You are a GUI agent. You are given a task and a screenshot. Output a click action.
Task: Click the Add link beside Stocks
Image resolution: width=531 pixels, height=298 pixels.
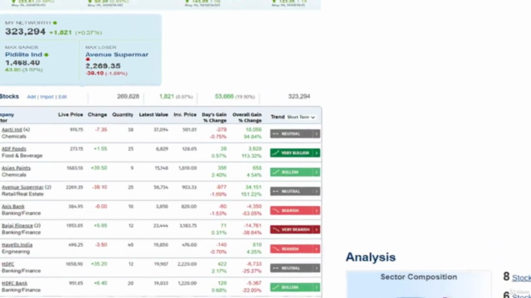tap(32, 97)
